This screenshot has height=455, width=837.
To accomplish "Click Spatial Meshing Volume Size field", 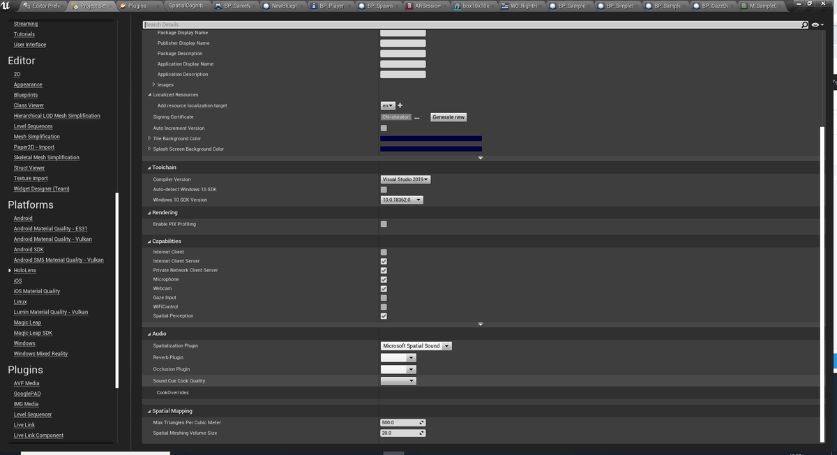I will (402, 433).
